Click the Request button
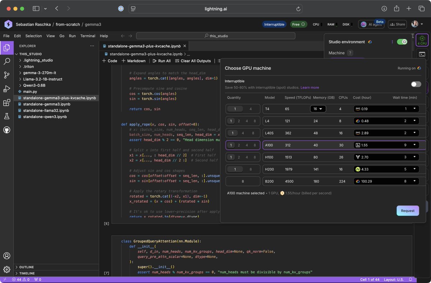The width and height of the screenshot is (431, 283). pyautogui.click(x=407, y=211)
